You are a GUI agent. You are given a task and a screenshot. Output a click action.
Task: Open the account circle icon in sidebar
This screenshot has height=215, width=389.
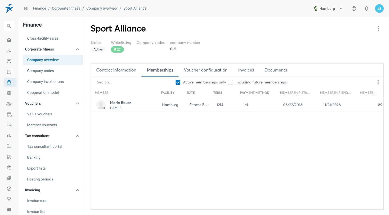point(9,61)
